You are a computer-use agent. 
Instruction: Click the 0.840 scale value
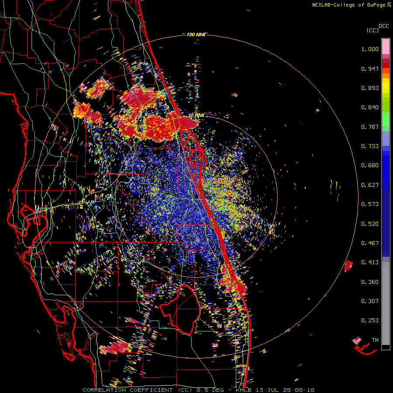tap(370, 107)
